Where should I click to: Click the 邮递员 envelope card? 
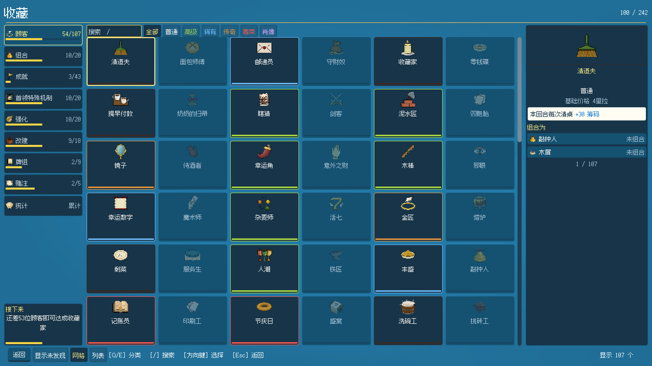pyautogui.click(x=265, y=61)
